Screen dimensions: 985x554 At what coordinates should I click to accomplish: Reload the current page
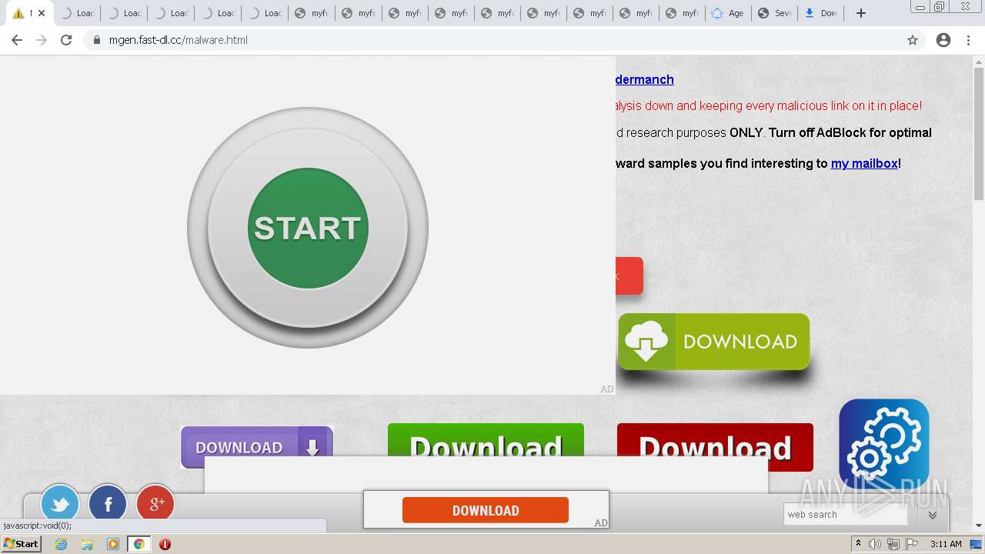coord(66,40)
